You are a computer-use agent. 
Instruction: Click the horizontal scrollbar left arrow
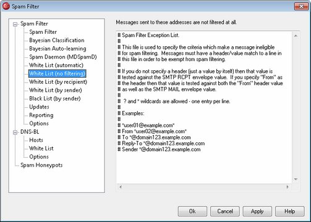[121, 187]
